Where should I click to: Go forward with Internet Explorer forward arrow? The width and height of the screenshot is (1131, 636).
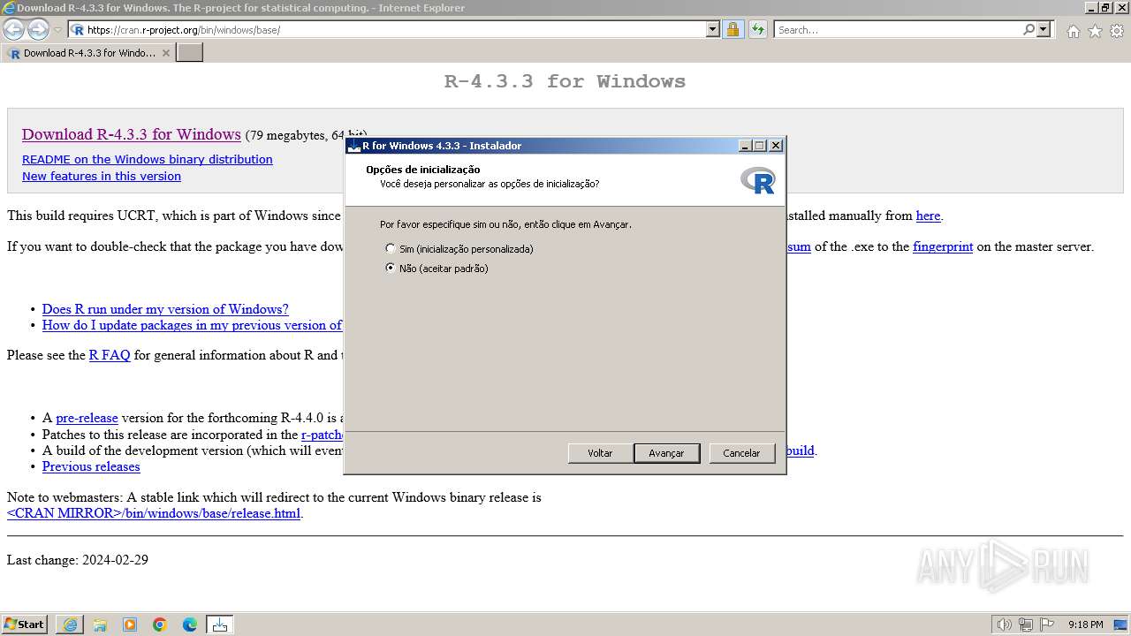[x=38, y=30]
